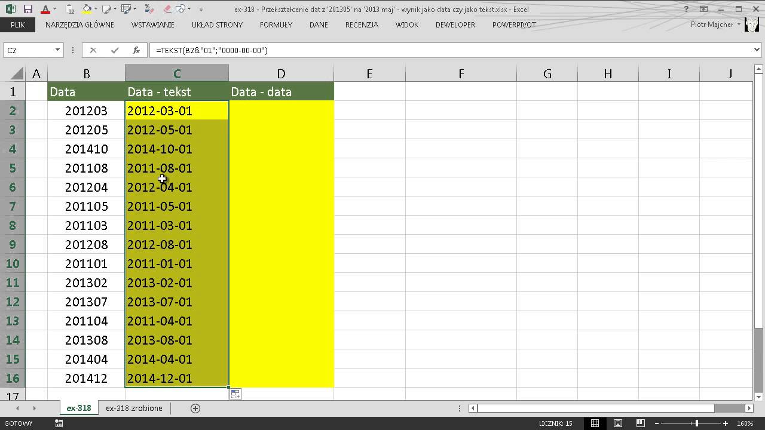This screenshot has width=765, height=430.
Task: Click the Excel application icon
Action: coord(11,9)
